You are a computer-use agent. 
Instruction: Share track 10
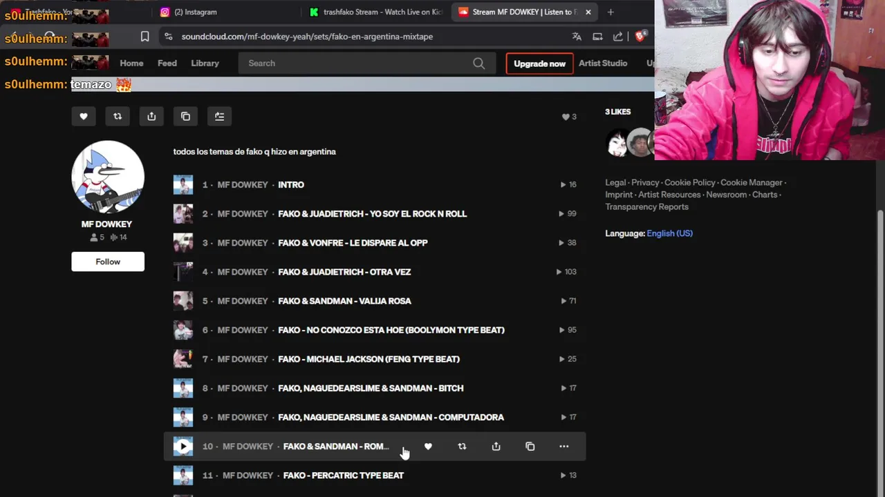point(496,447)
